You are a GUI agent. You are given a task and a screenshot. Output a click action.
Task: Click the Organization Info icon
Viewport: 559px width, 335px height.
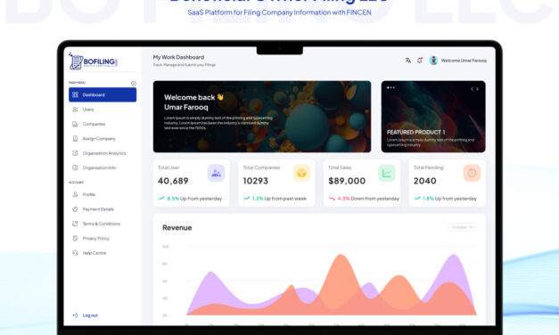click(x=75, y=167)
